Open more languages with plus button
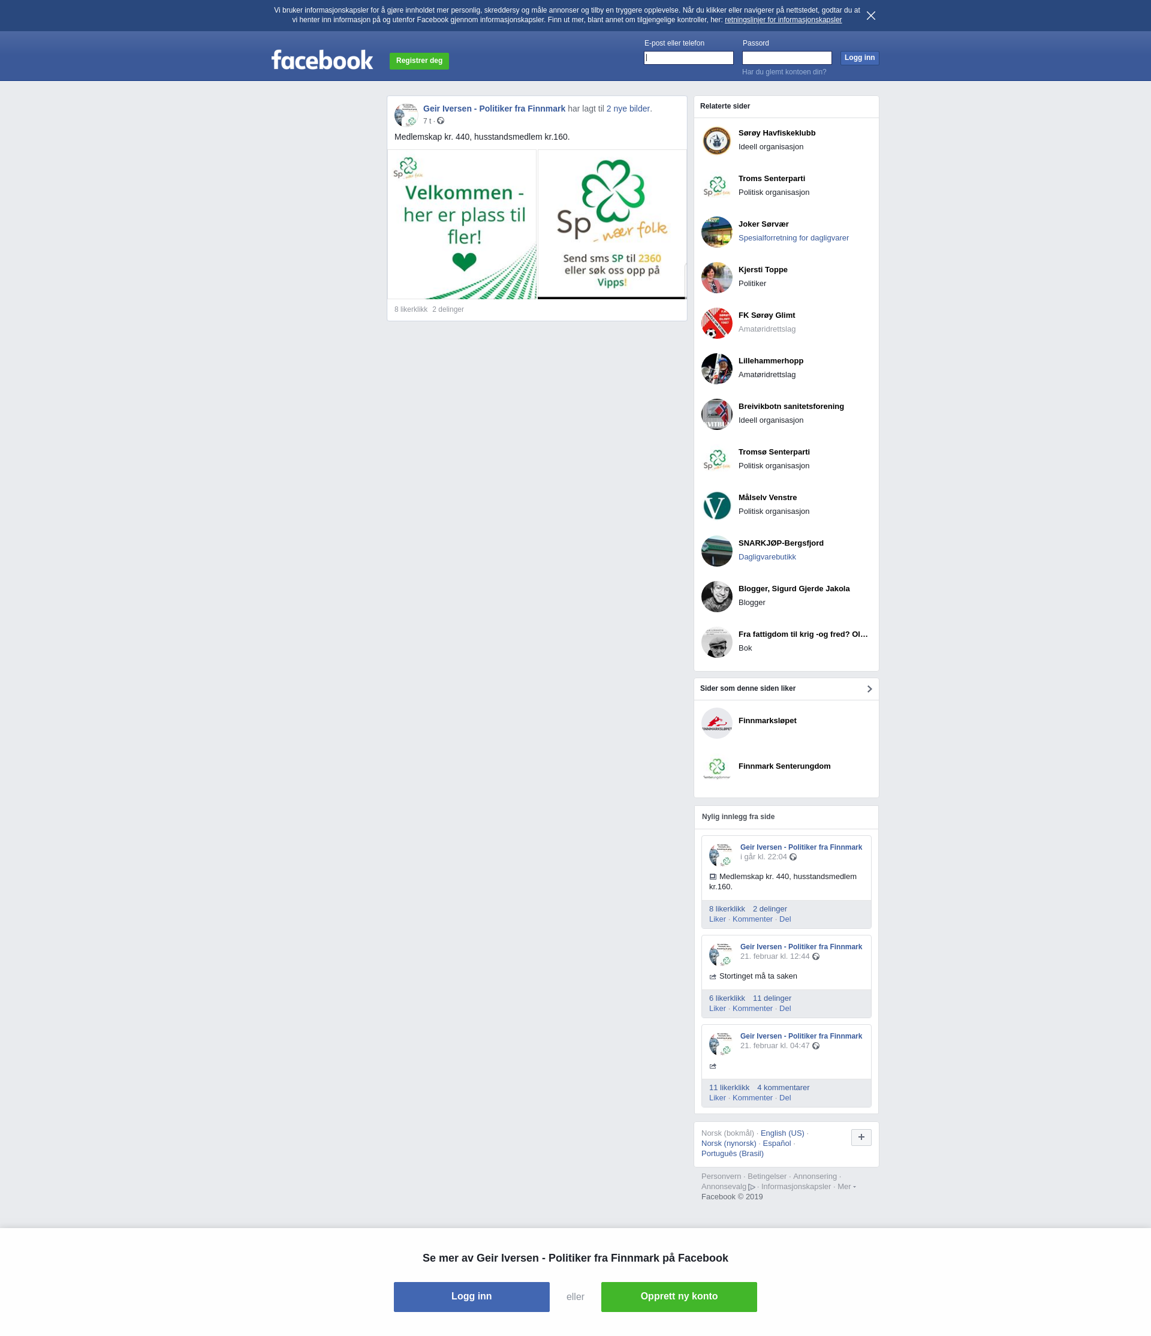1151x1336 pixels. pos(861,1137)
